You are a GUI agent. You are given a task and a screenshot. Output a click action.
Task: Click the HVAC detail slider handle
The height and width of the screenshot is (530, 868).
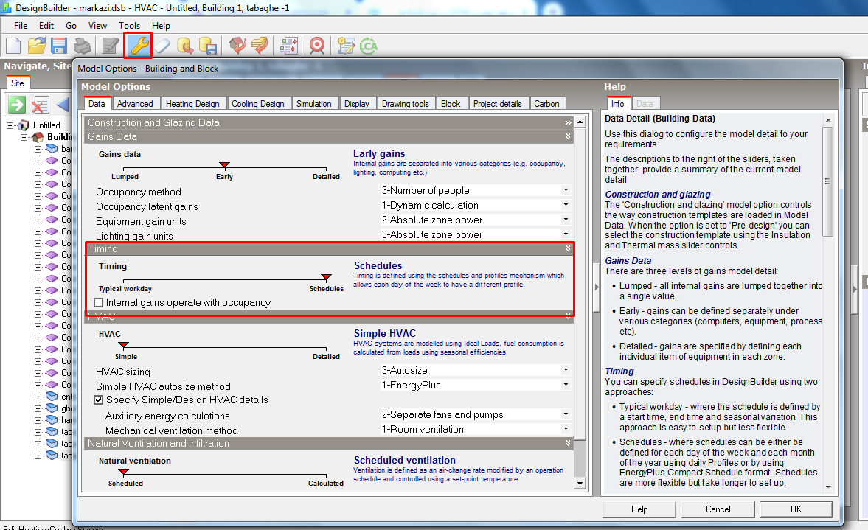click(124, 345)
